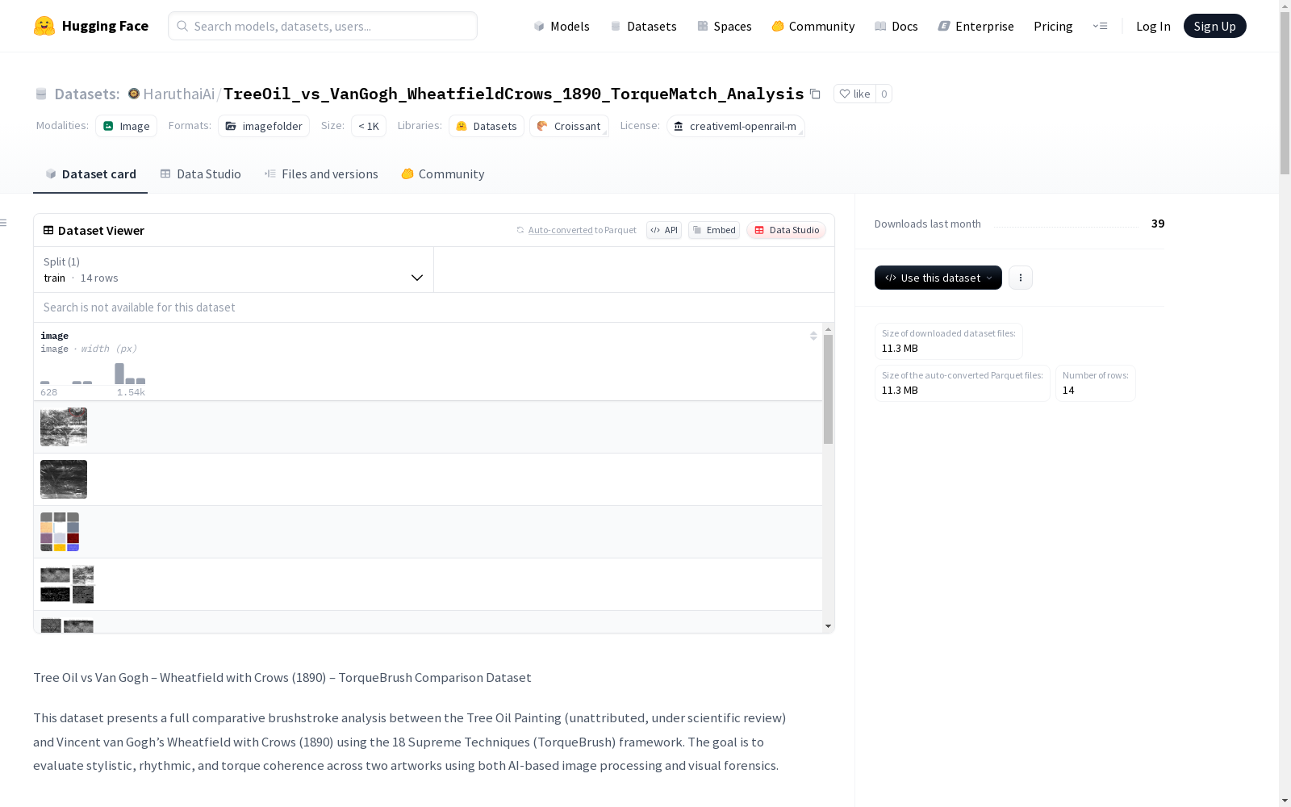The width and height of the screenshot is (1291, 807).
Task: Click the HaruthaiAi author link
Action: coord(178,94)
